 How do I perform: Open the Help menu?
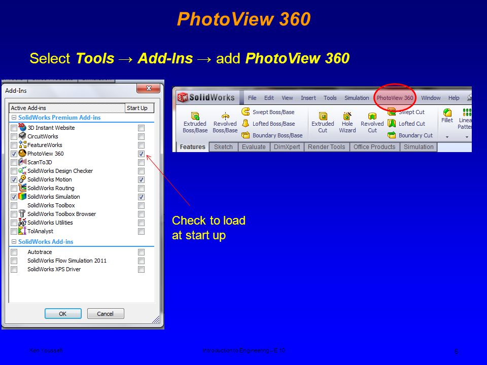pyautogui.click(x=454, y=98)
